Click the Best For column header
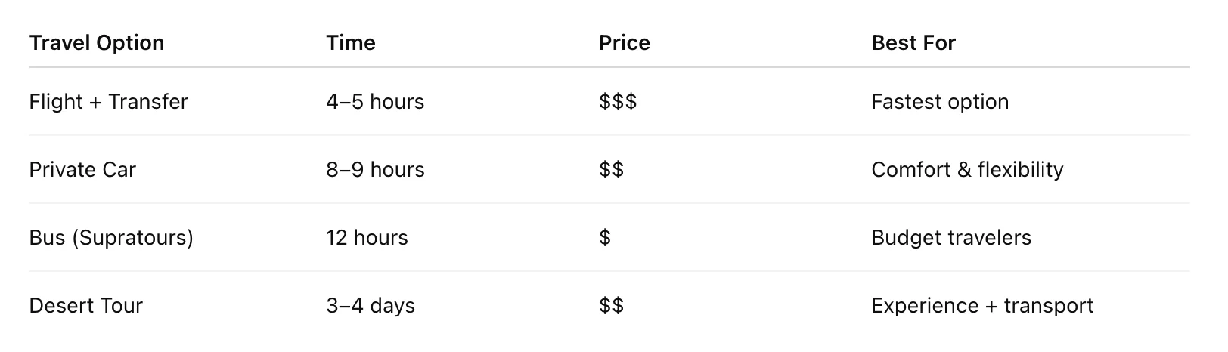Screen dimensions: 1228x352 (x=913, y=42)
